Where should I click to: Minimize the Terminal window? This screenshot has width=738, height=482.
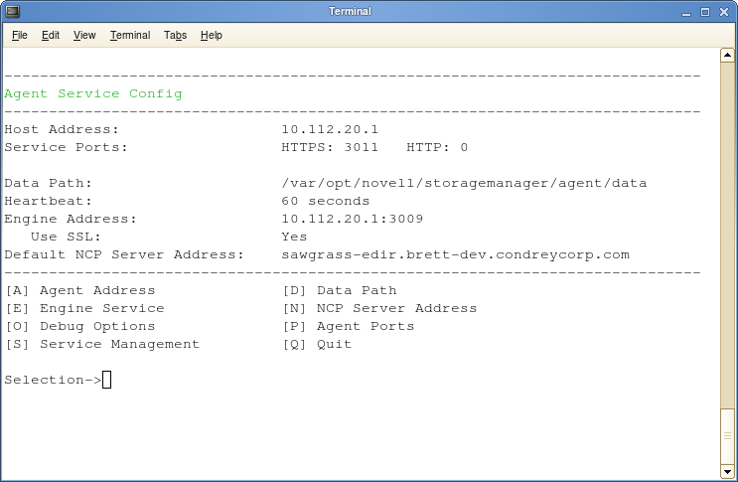tap(688, 12)
